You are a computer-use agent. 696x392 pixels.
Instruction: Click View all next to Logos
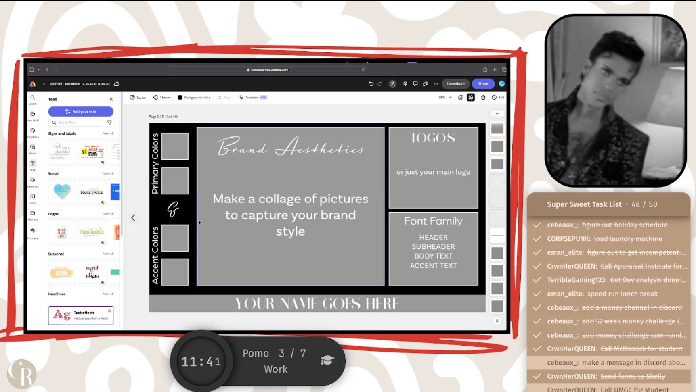[x=108, y=214]
